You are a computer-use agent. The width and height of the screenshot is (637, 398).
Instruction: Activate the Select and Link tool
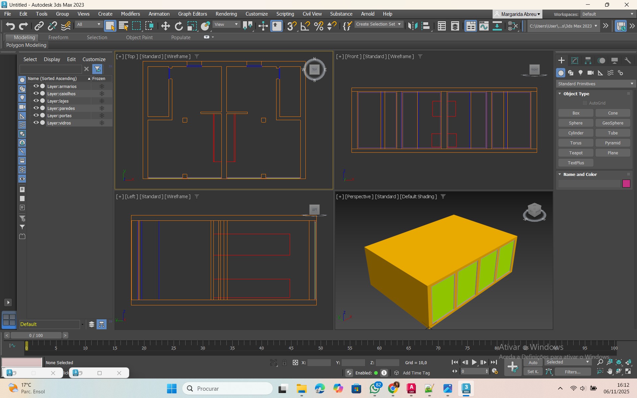pos(39,26)
